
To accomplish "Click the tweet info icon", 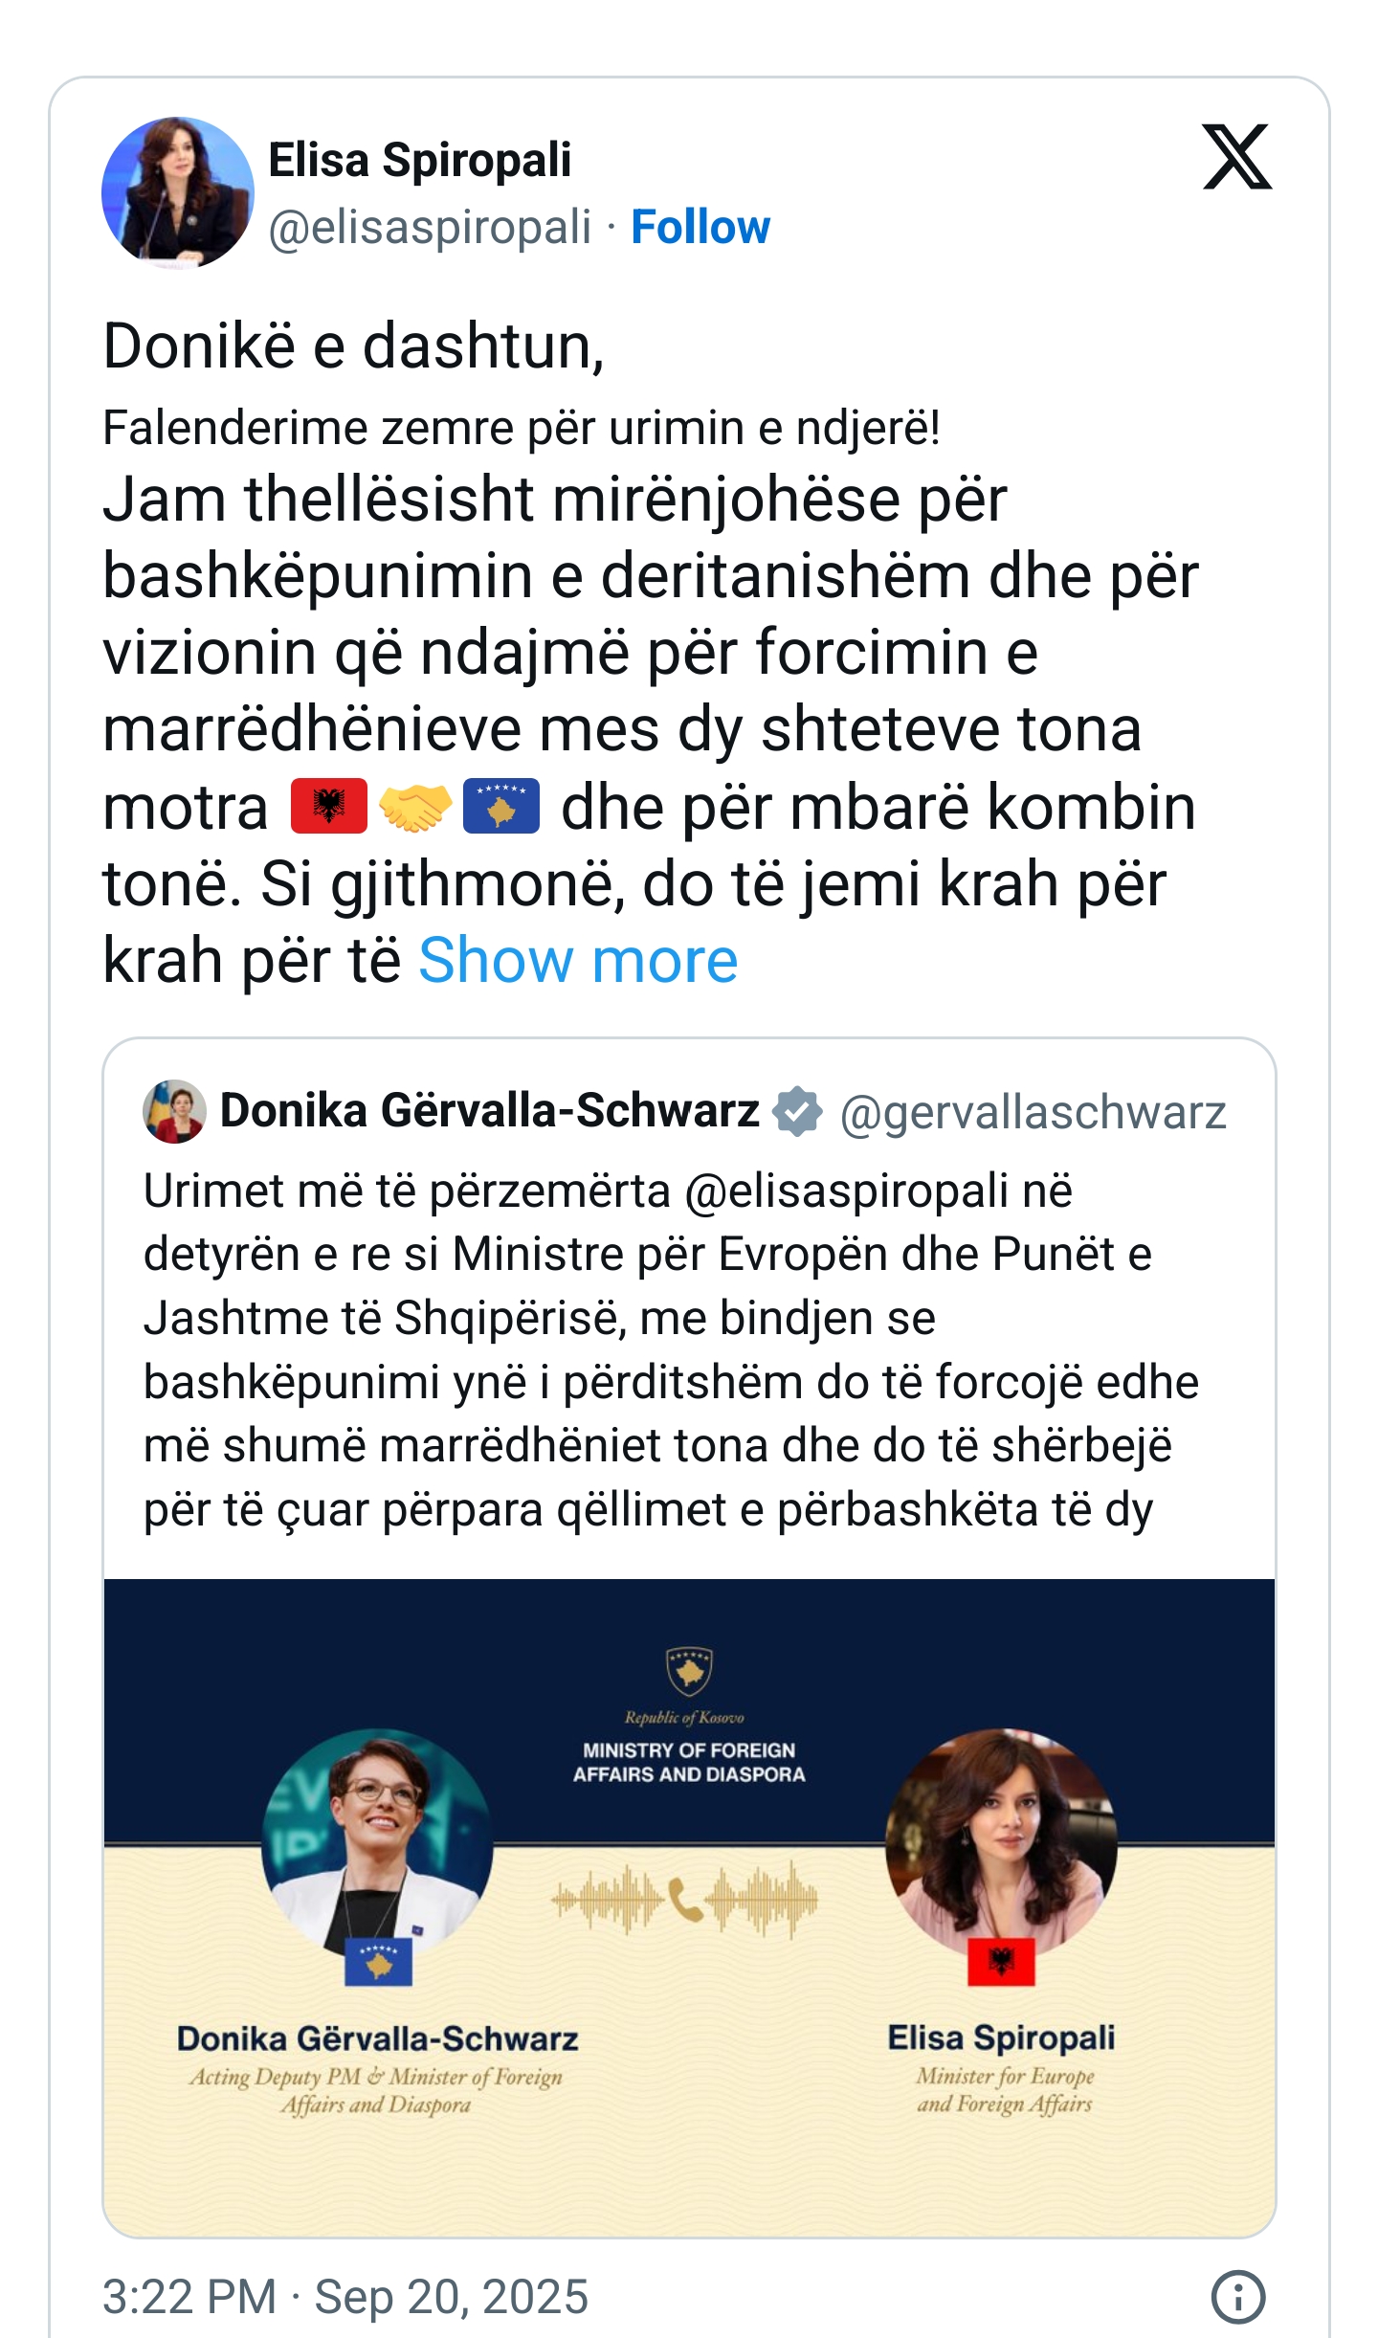I will point(1237,2296).
